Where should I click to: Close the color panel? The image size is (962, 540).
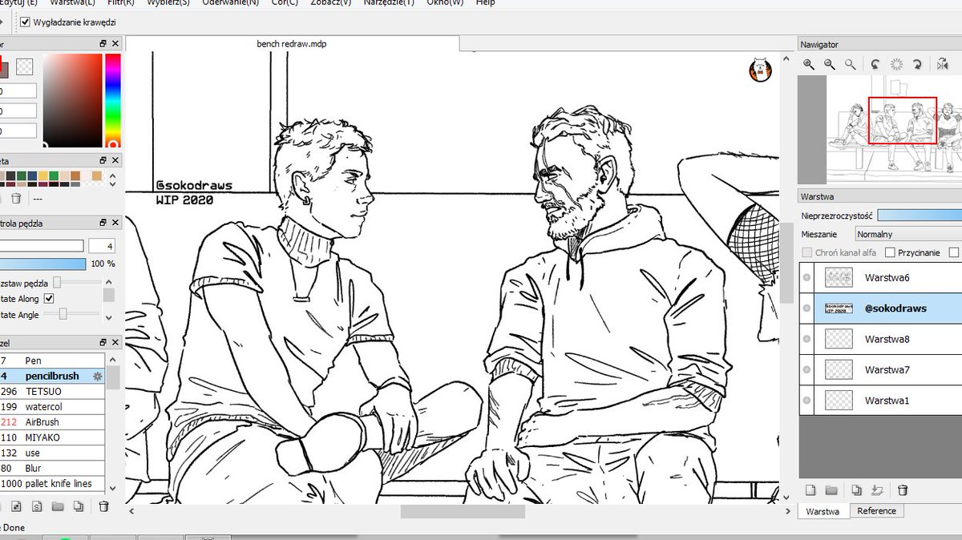click(115, 44)
